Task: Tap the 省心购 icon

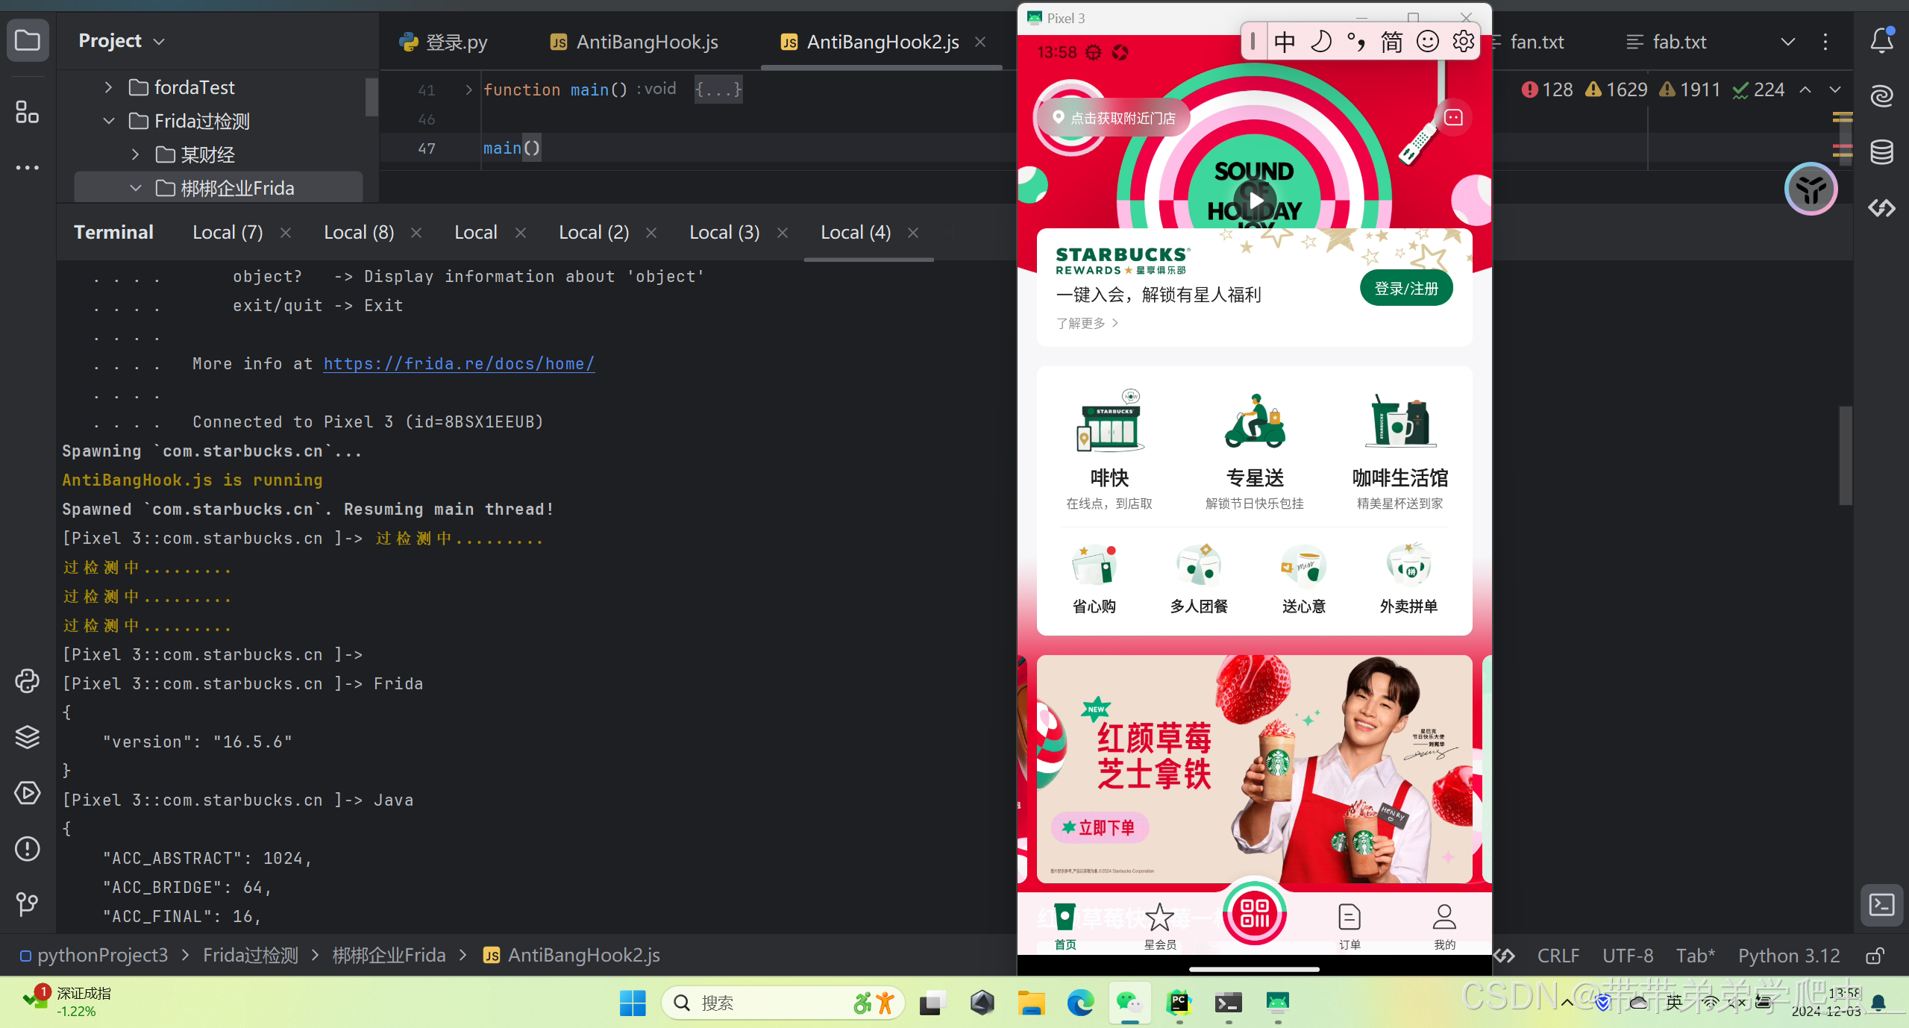Action: pyautogui.click(x=1094, y=565)
